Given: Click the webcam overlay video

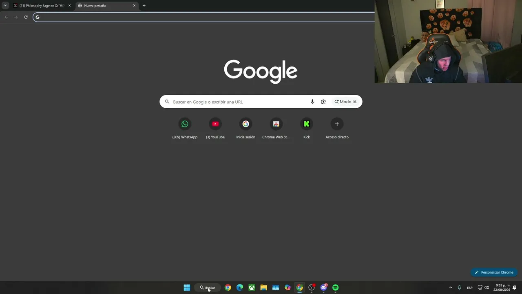Looking at the screenshot, I should [x=448, y=41].
